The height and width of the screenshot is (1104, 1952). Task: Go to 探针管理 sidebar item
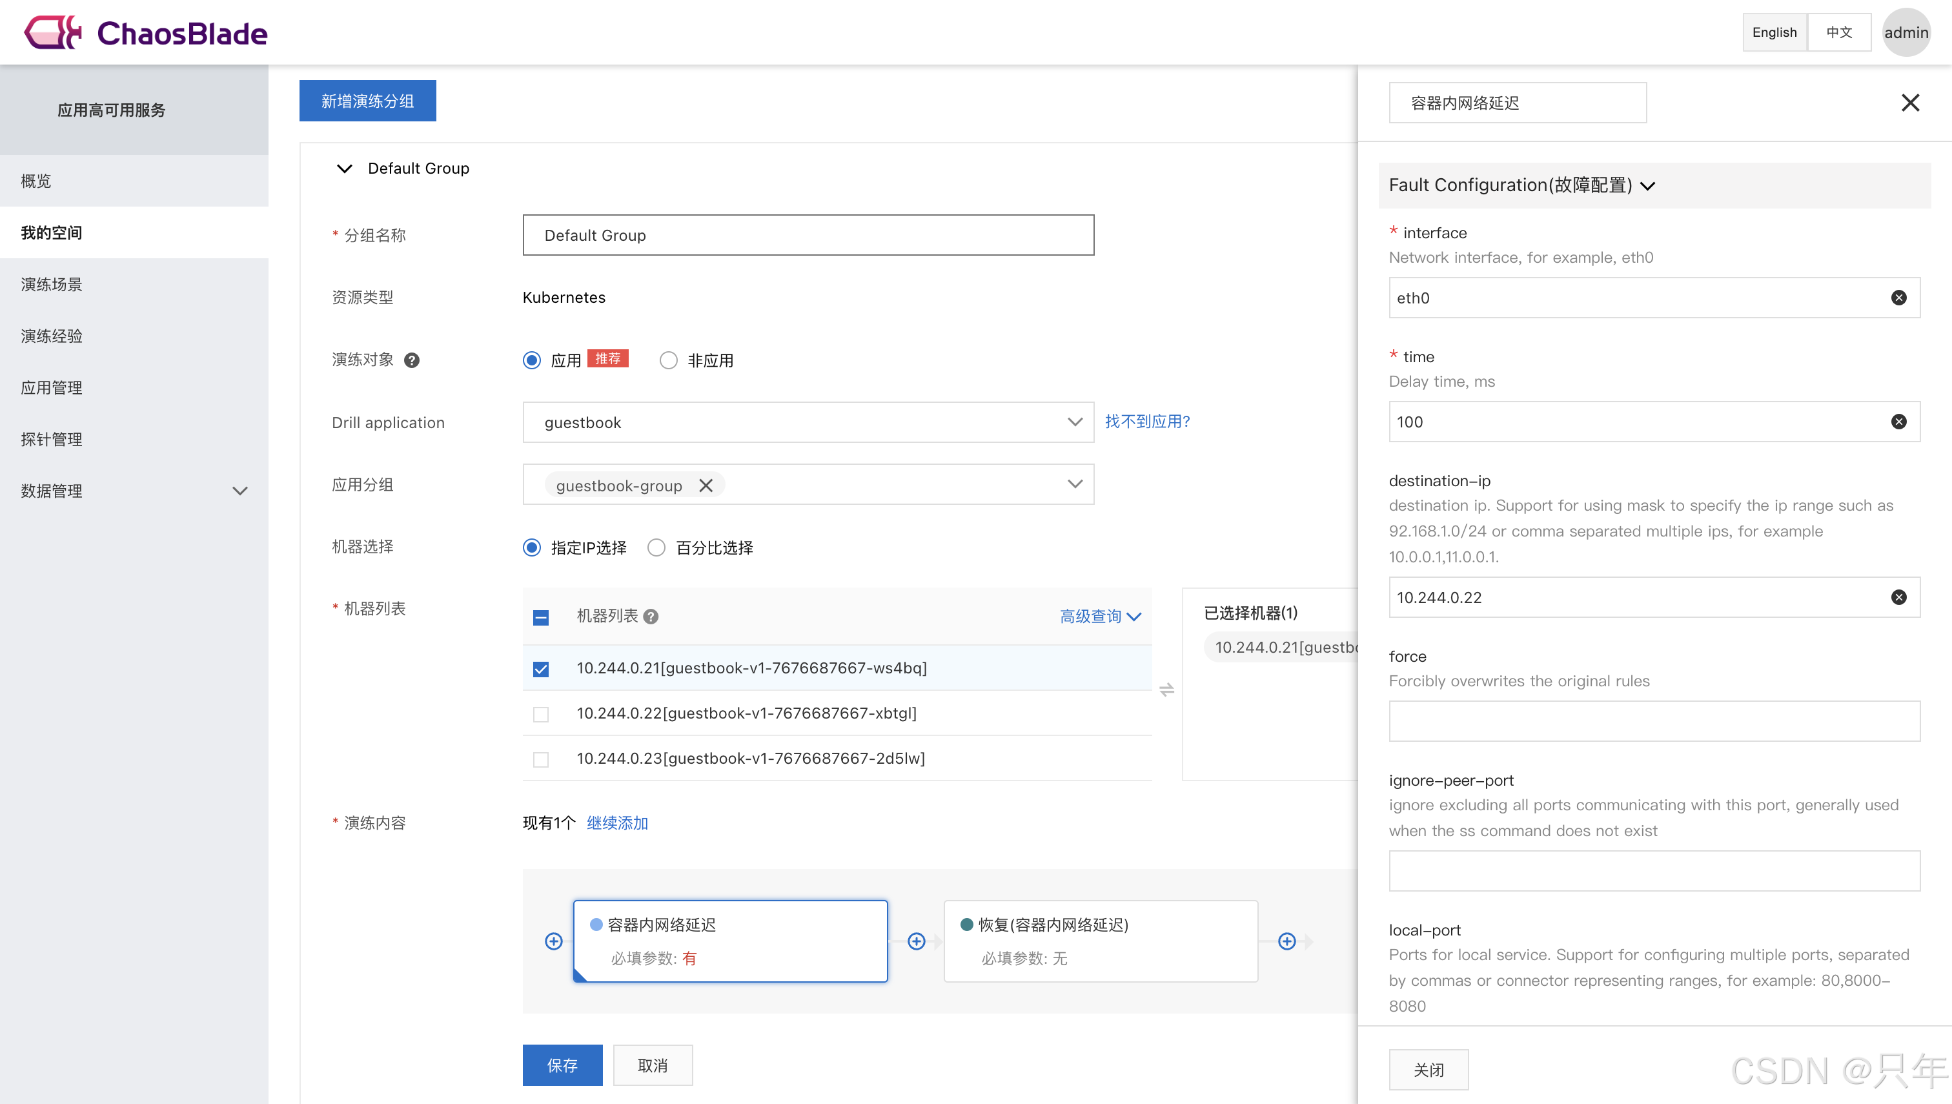(x=52, y=439)
